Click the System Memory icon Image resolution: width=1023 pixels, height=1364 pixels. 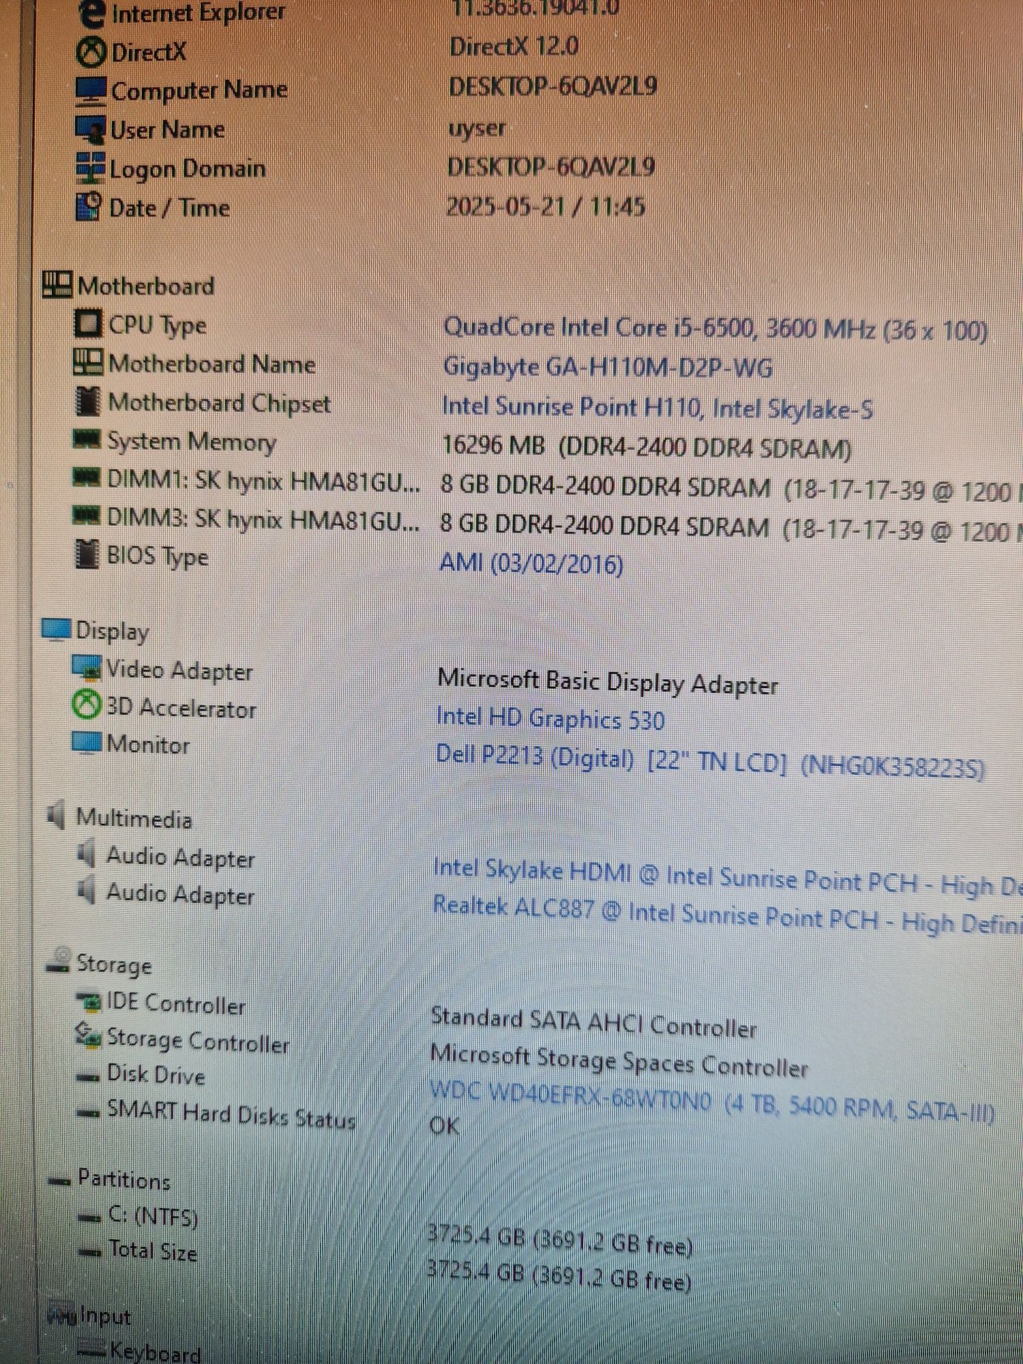click(87, 439)
